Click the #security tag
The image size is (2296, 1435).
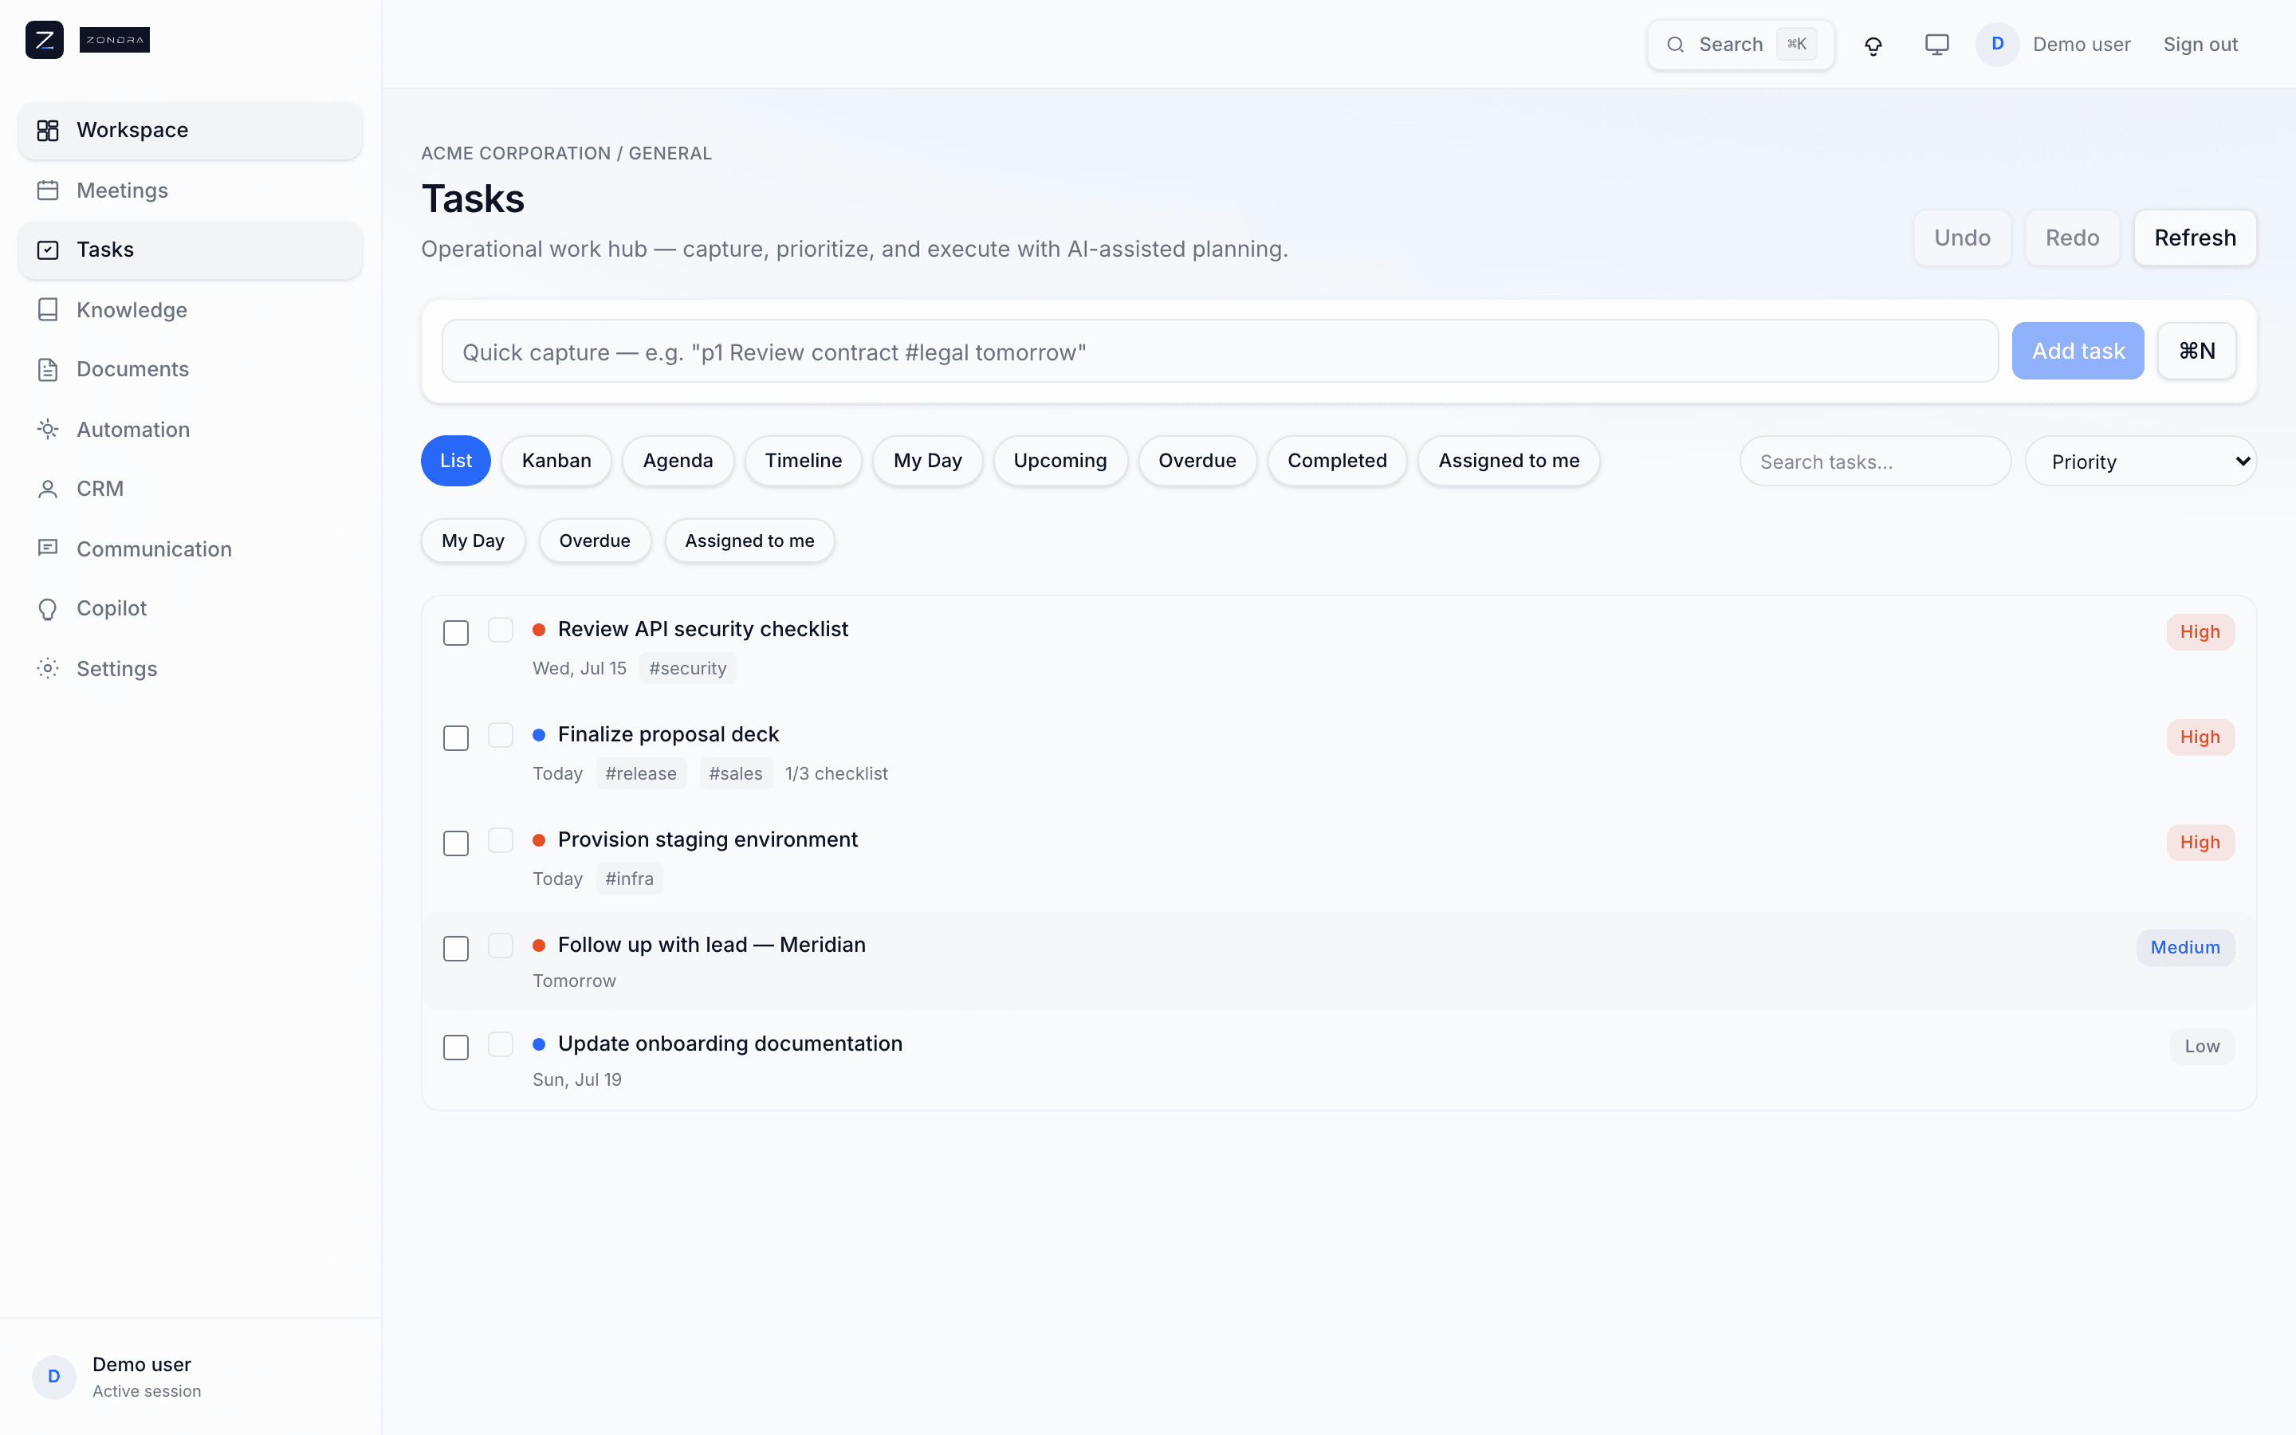(688, 668)
